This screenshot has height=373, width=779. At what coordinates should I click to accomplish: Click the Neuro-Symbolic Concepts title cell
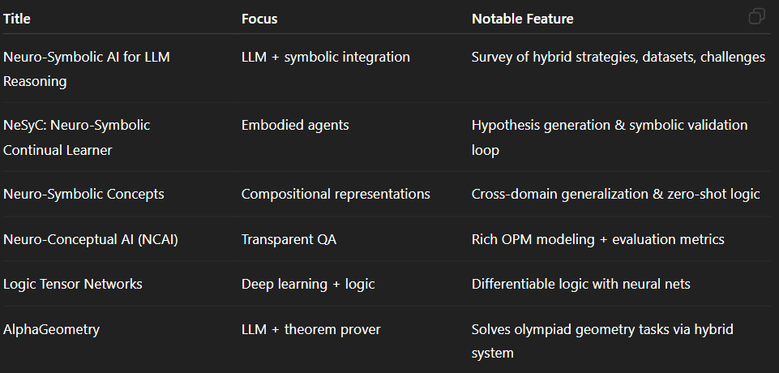click(83, 194)
